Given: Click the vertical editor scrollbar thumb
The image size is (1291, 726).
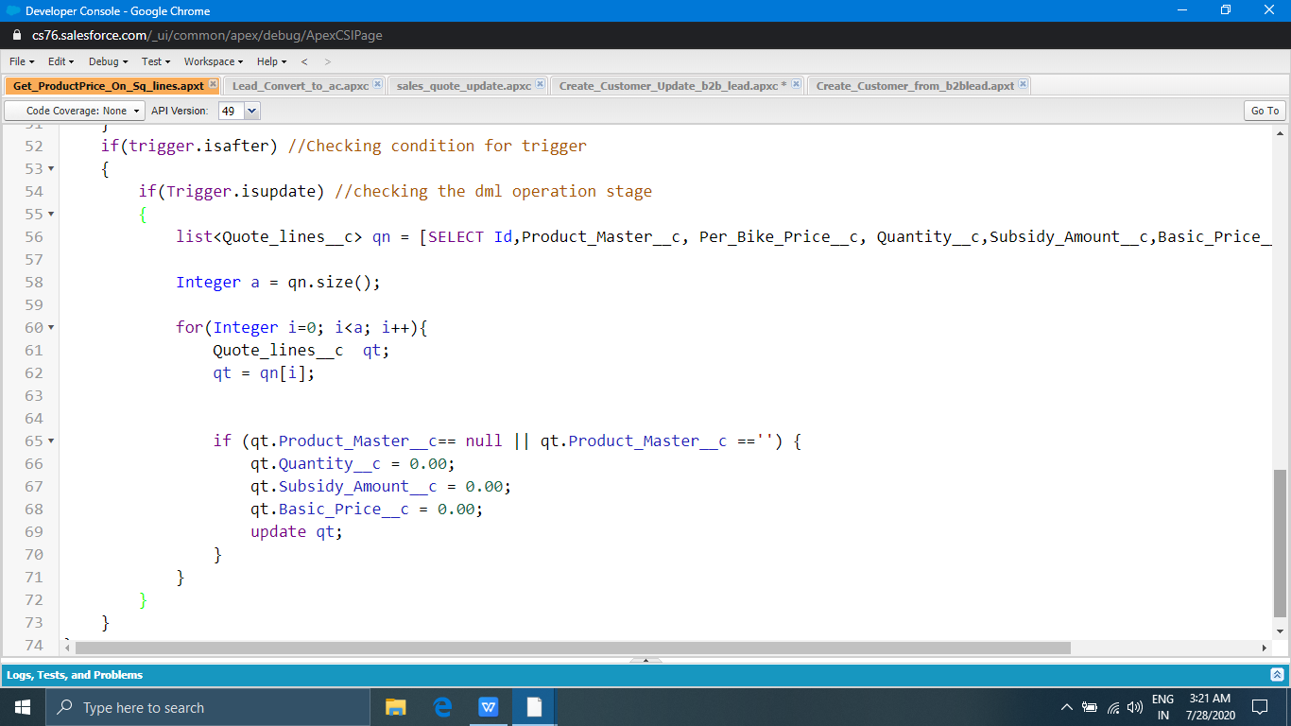Looking at the screenshot, I should point(1281,543).
